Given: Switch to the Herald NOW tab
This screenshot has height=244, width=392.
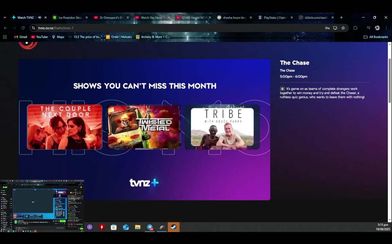Looking at the screenshot, I should [193, 18].
